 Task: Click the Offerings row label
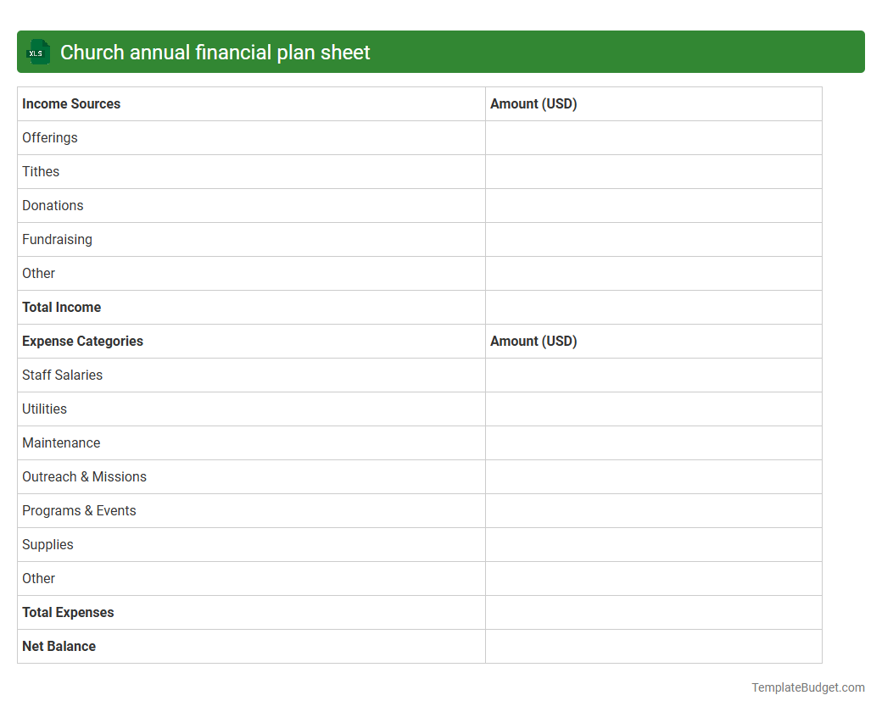[49, 137]
